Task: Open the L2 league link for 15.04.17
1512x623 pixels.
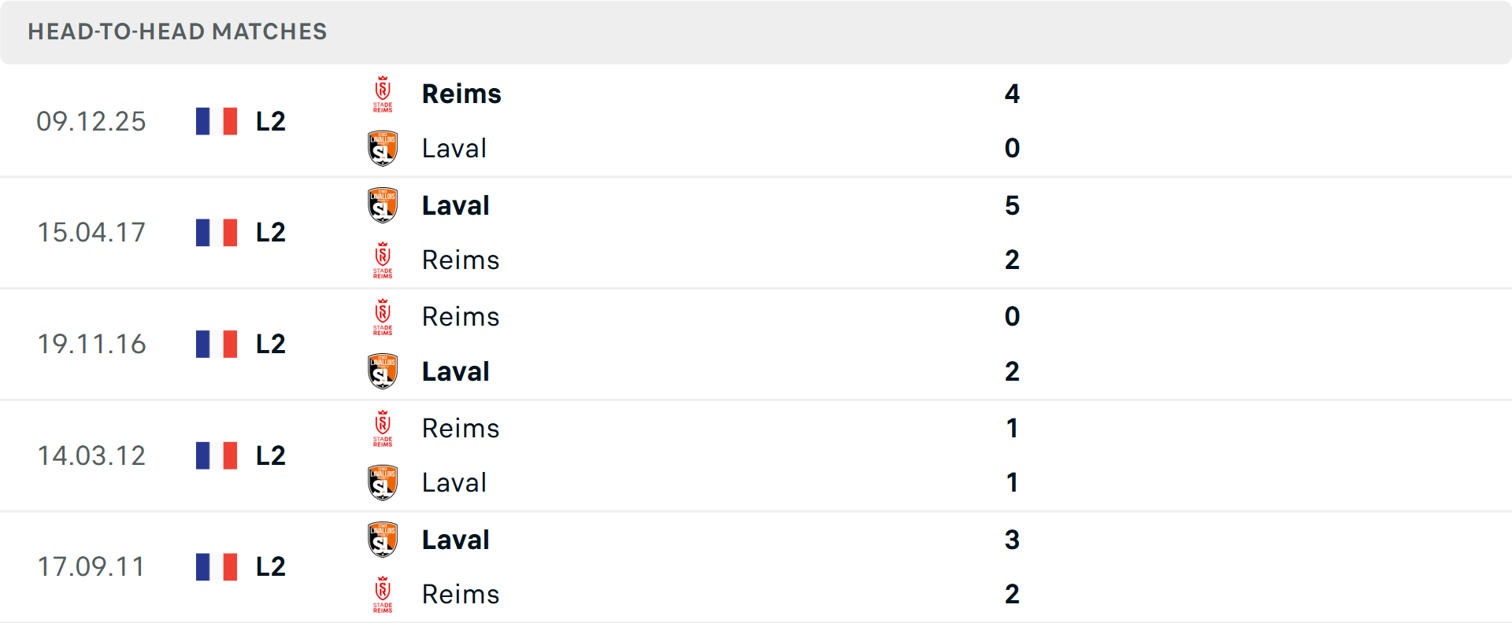Action: click(x=270, y=233)
